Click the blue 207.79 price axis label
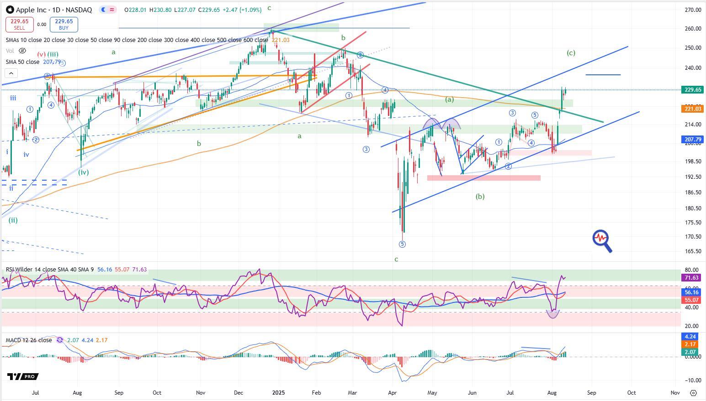Viewport: 706px width, 401px height. pyautogui.click(x=693, y=140)
